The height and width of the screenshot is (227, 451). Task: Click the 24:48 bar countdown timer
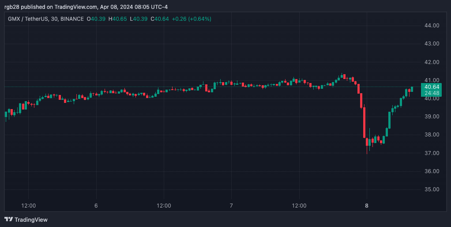[430, 93]
